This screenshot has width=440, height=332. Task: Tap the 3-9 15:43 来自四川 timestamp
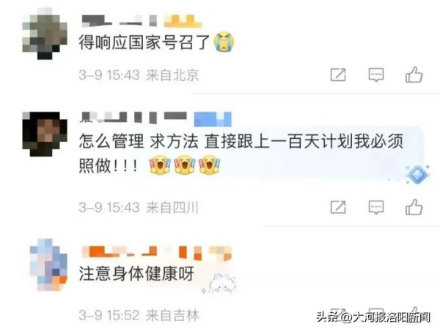coord(139,207)
